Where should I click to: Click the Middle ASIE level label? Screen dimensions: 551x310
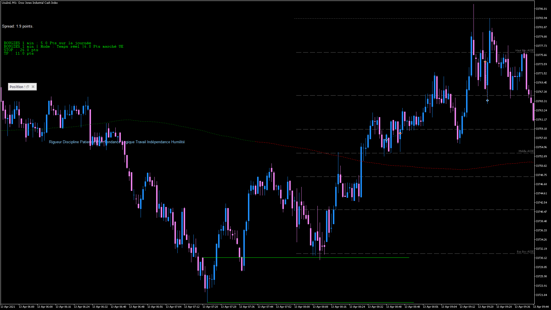(526, 151)
